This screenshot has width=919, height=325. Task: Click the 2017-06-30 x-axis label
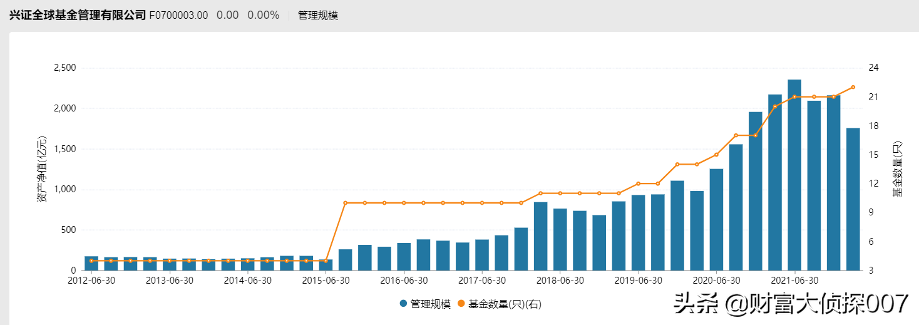click(x=482, y=280)
